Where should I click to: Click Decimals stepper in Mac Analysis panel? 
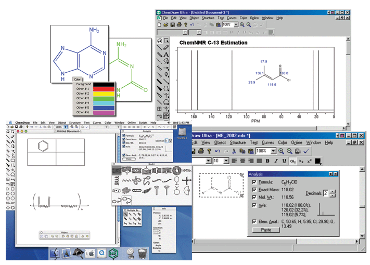(170, 141)
